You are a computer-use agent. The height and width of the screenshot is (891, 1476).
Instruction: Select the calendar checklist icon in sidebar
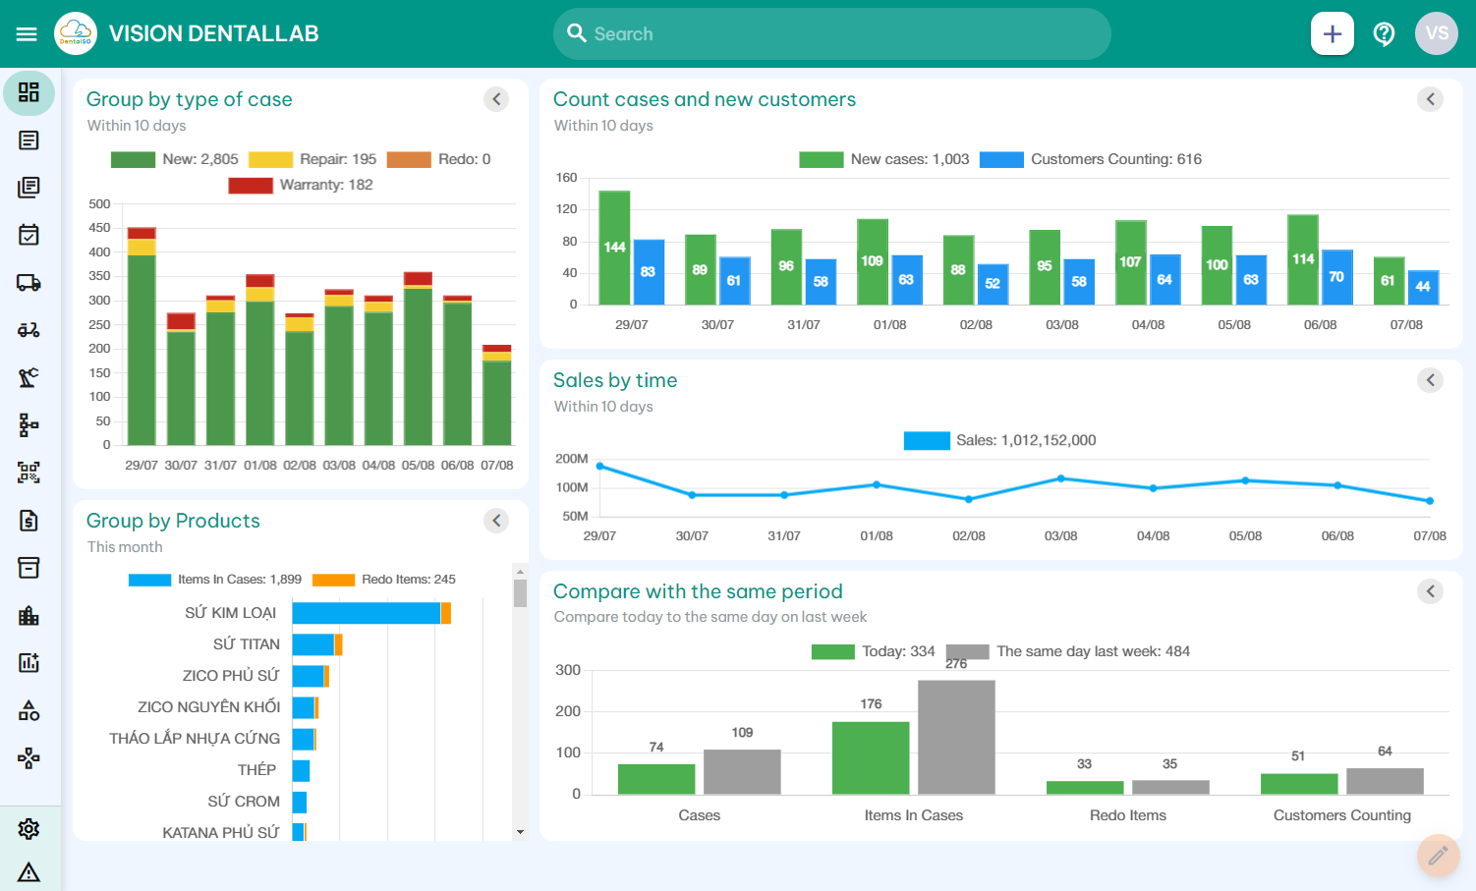coord(28,234)
